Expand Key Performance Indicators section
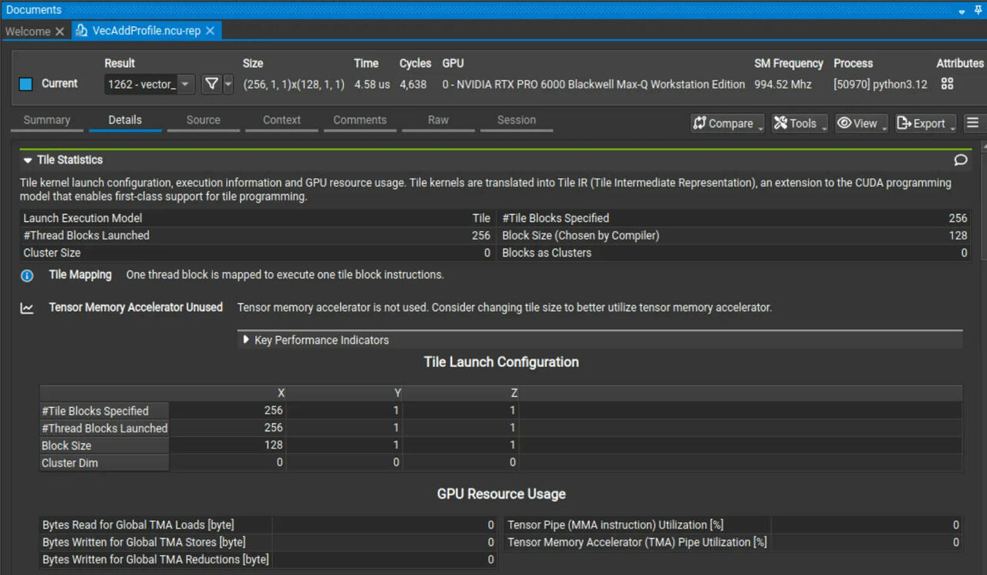 coord(247,340)
